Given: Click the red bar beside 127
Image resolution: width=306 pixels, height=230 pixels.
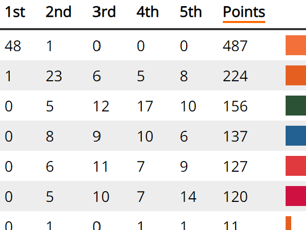Looking at the screenshot, I should [x=296, y=166].
